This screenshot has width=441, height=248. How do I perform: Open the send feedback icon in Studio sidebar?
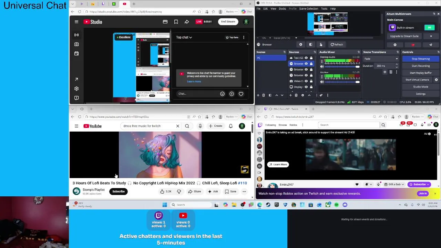point(76,98)
